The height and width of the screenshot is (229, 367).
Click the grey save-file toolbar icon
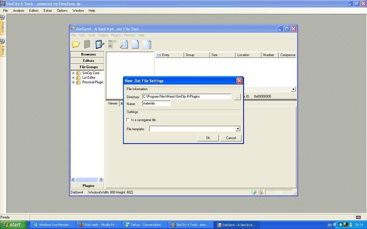pyautogui.click(x=87, y=44)
